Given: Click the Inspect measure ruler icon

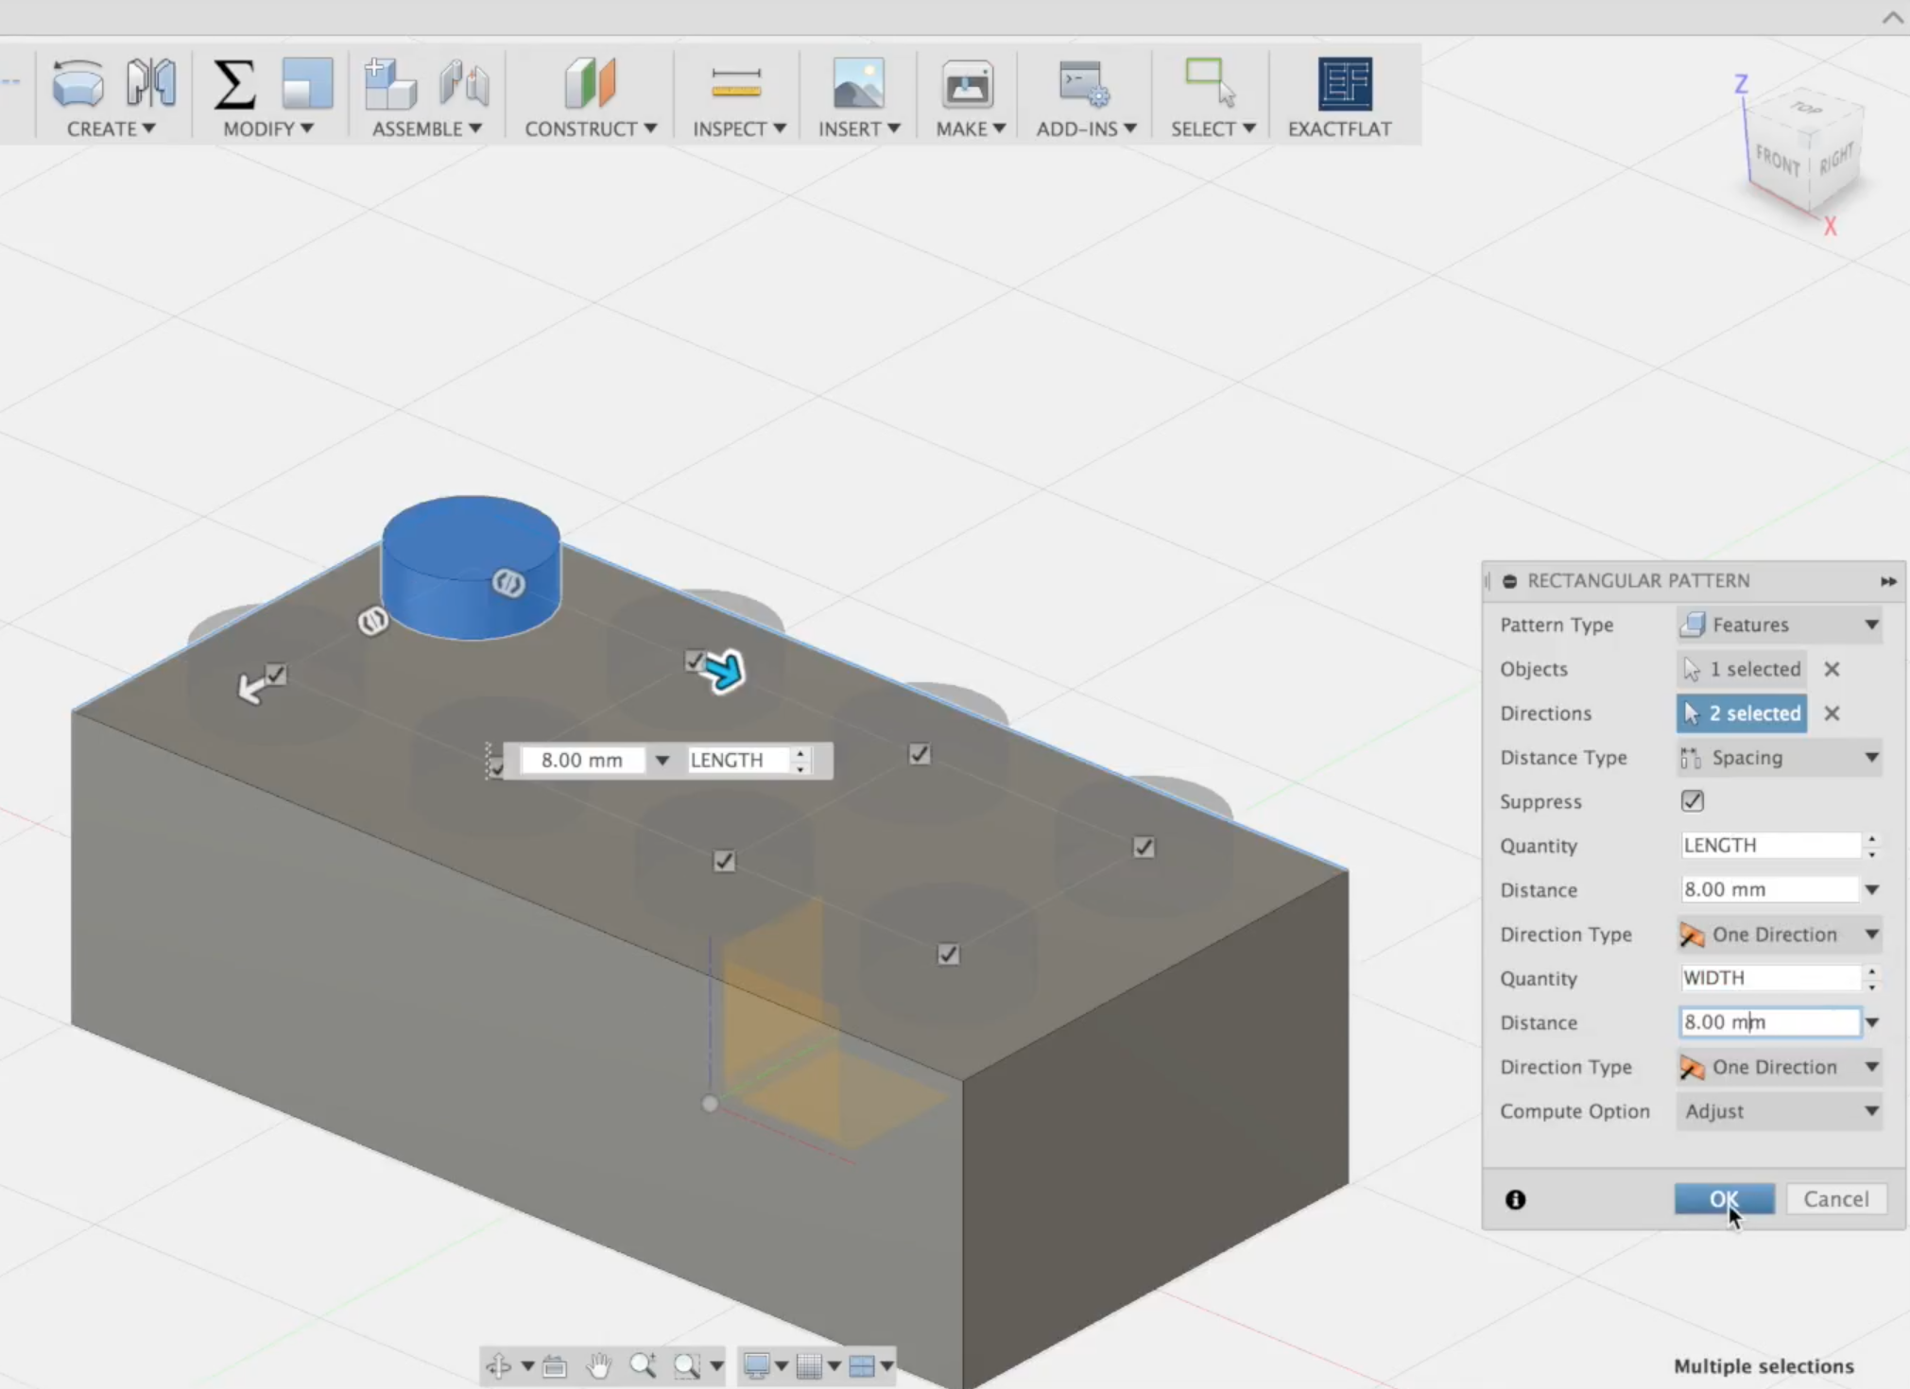Looking at the screenshot, I should (x=736, y=83).
